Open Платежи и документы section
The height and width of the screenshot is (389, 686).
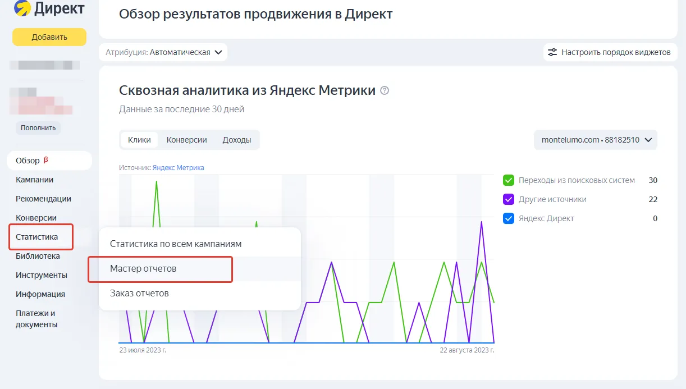(36, 319)
